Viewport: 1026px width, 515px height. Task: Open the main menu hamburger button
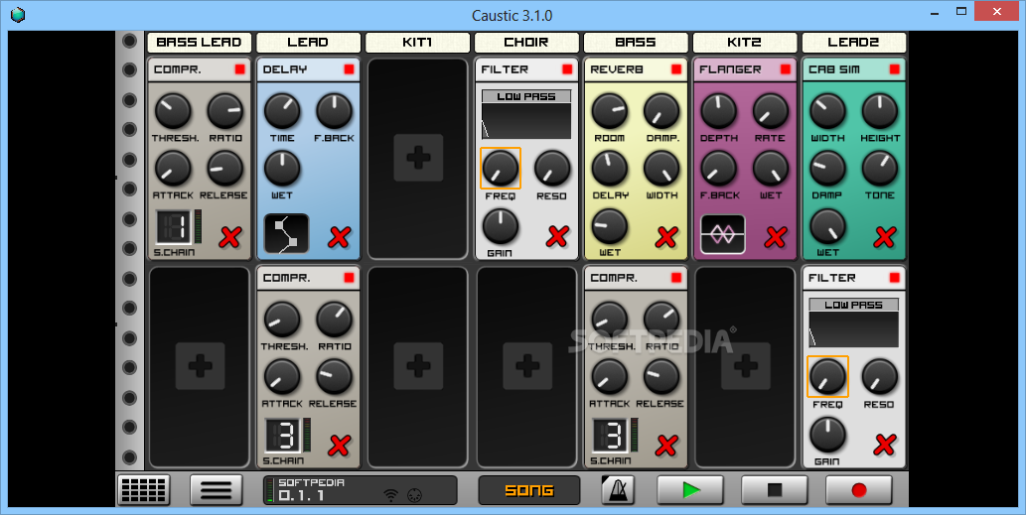[x=216, y=489]
